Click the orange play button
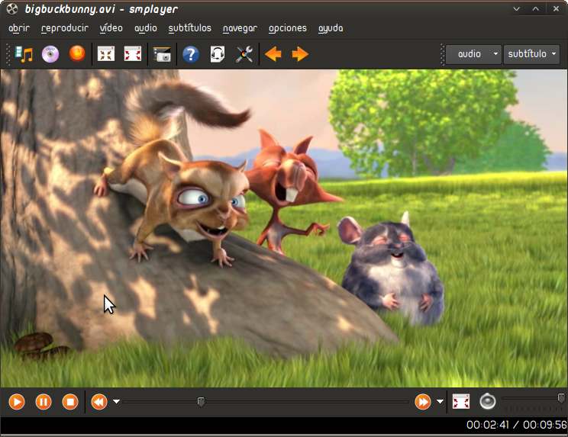Image resolution: width=568 pixels, height=437 pixels. tap(17, 402)
